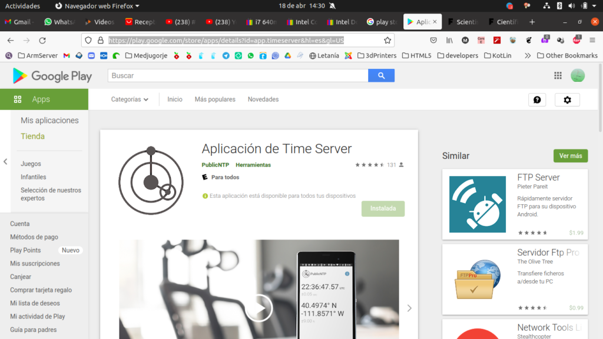Image resolution: width=603 pixels, height=339 pixels.
Task: Open the Firefox library icon
Action: tap(449, 41)
